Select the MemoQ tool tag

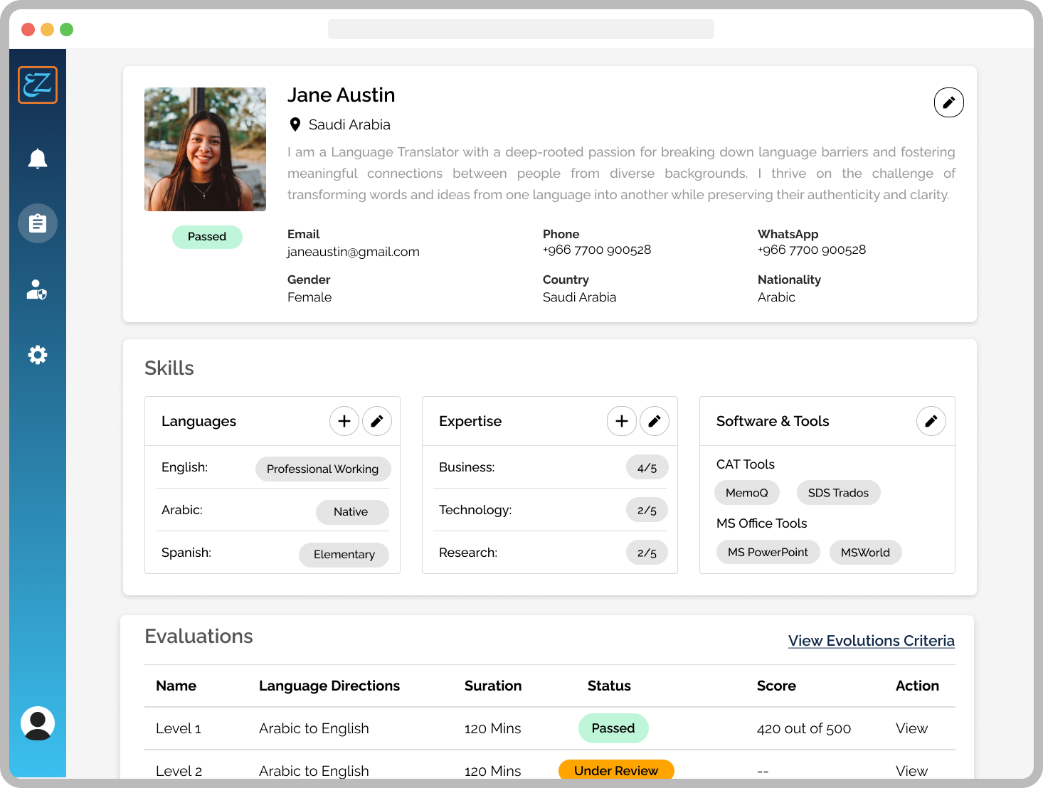point(746,493)
